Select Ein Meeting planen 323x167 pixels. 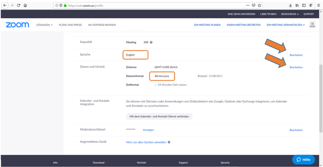207,25
